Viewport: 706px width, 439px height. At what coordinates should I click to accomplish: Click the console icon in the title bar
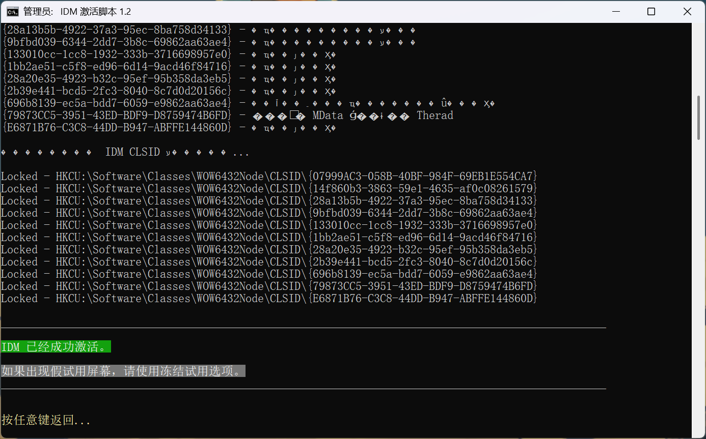13,12
